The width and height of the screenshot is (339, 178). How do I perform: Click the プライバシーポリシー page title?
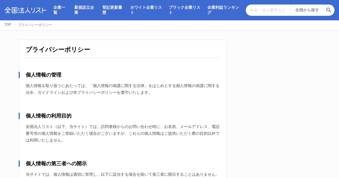click(x=58, y=49)
